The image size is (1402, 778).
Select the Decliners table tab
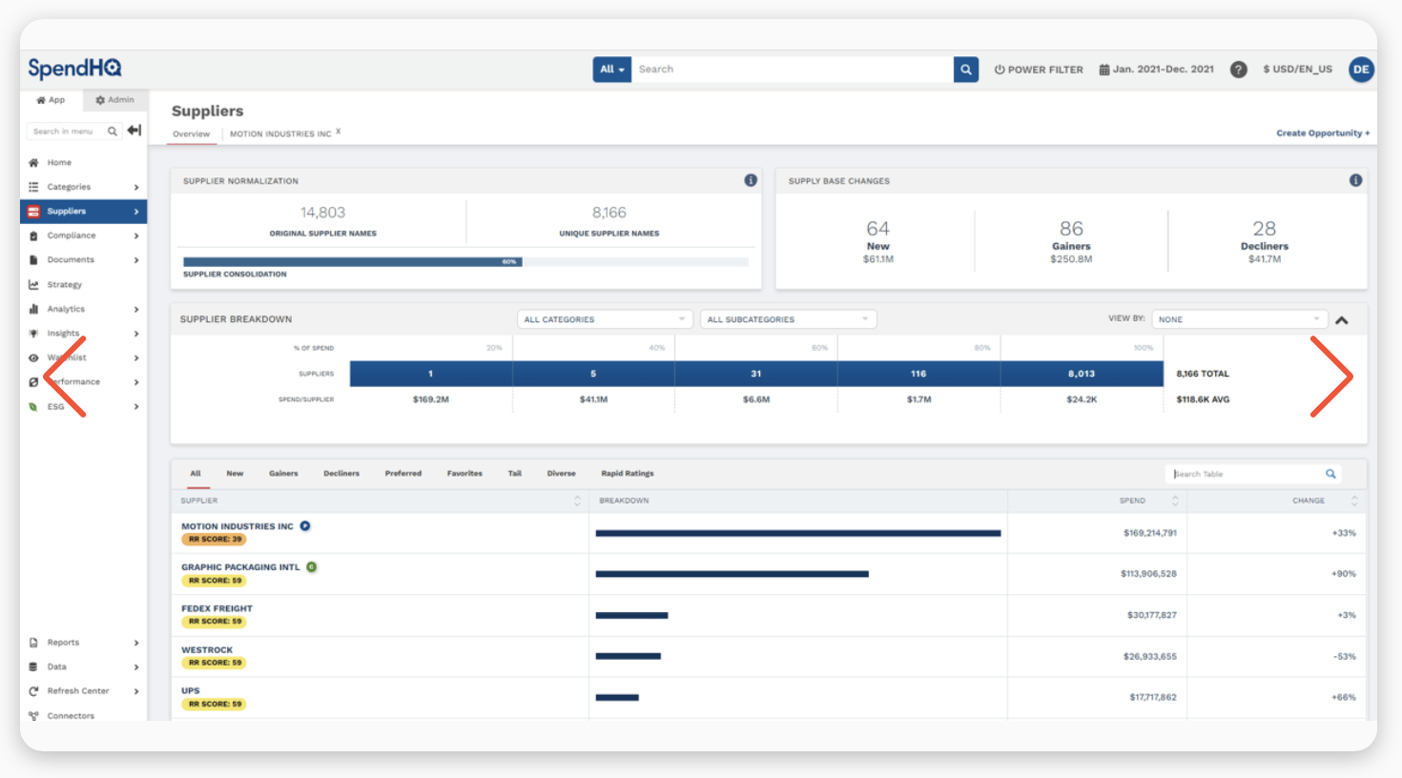pos(341,474)
